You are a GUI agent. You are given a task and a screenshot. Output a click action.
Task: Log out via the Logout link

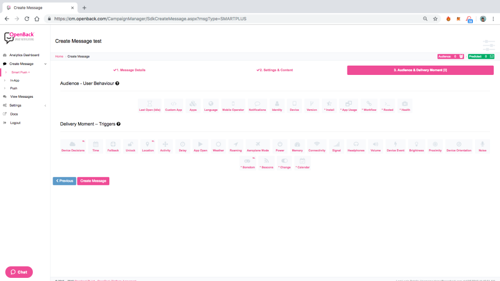[15, 123]
